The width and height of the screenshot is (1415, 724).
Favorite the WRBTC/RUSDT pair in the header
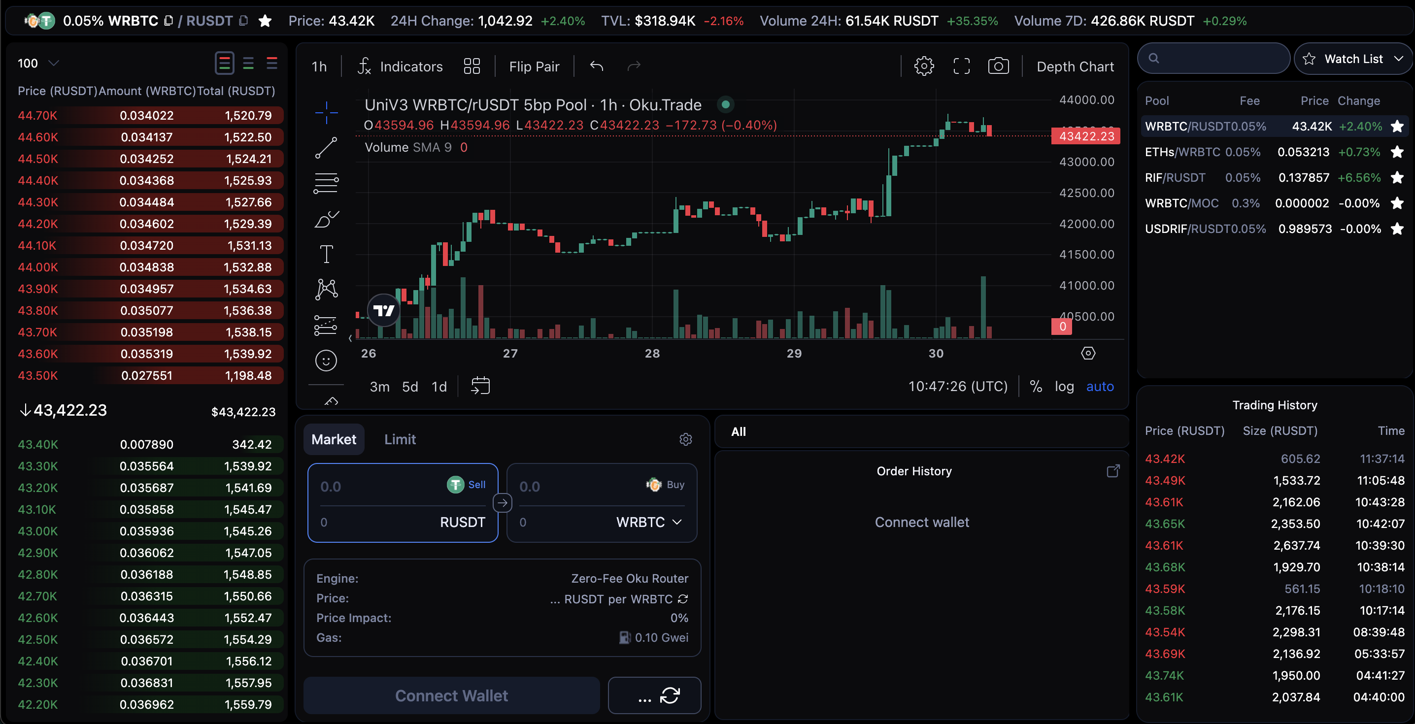click(x=265, y=21)
